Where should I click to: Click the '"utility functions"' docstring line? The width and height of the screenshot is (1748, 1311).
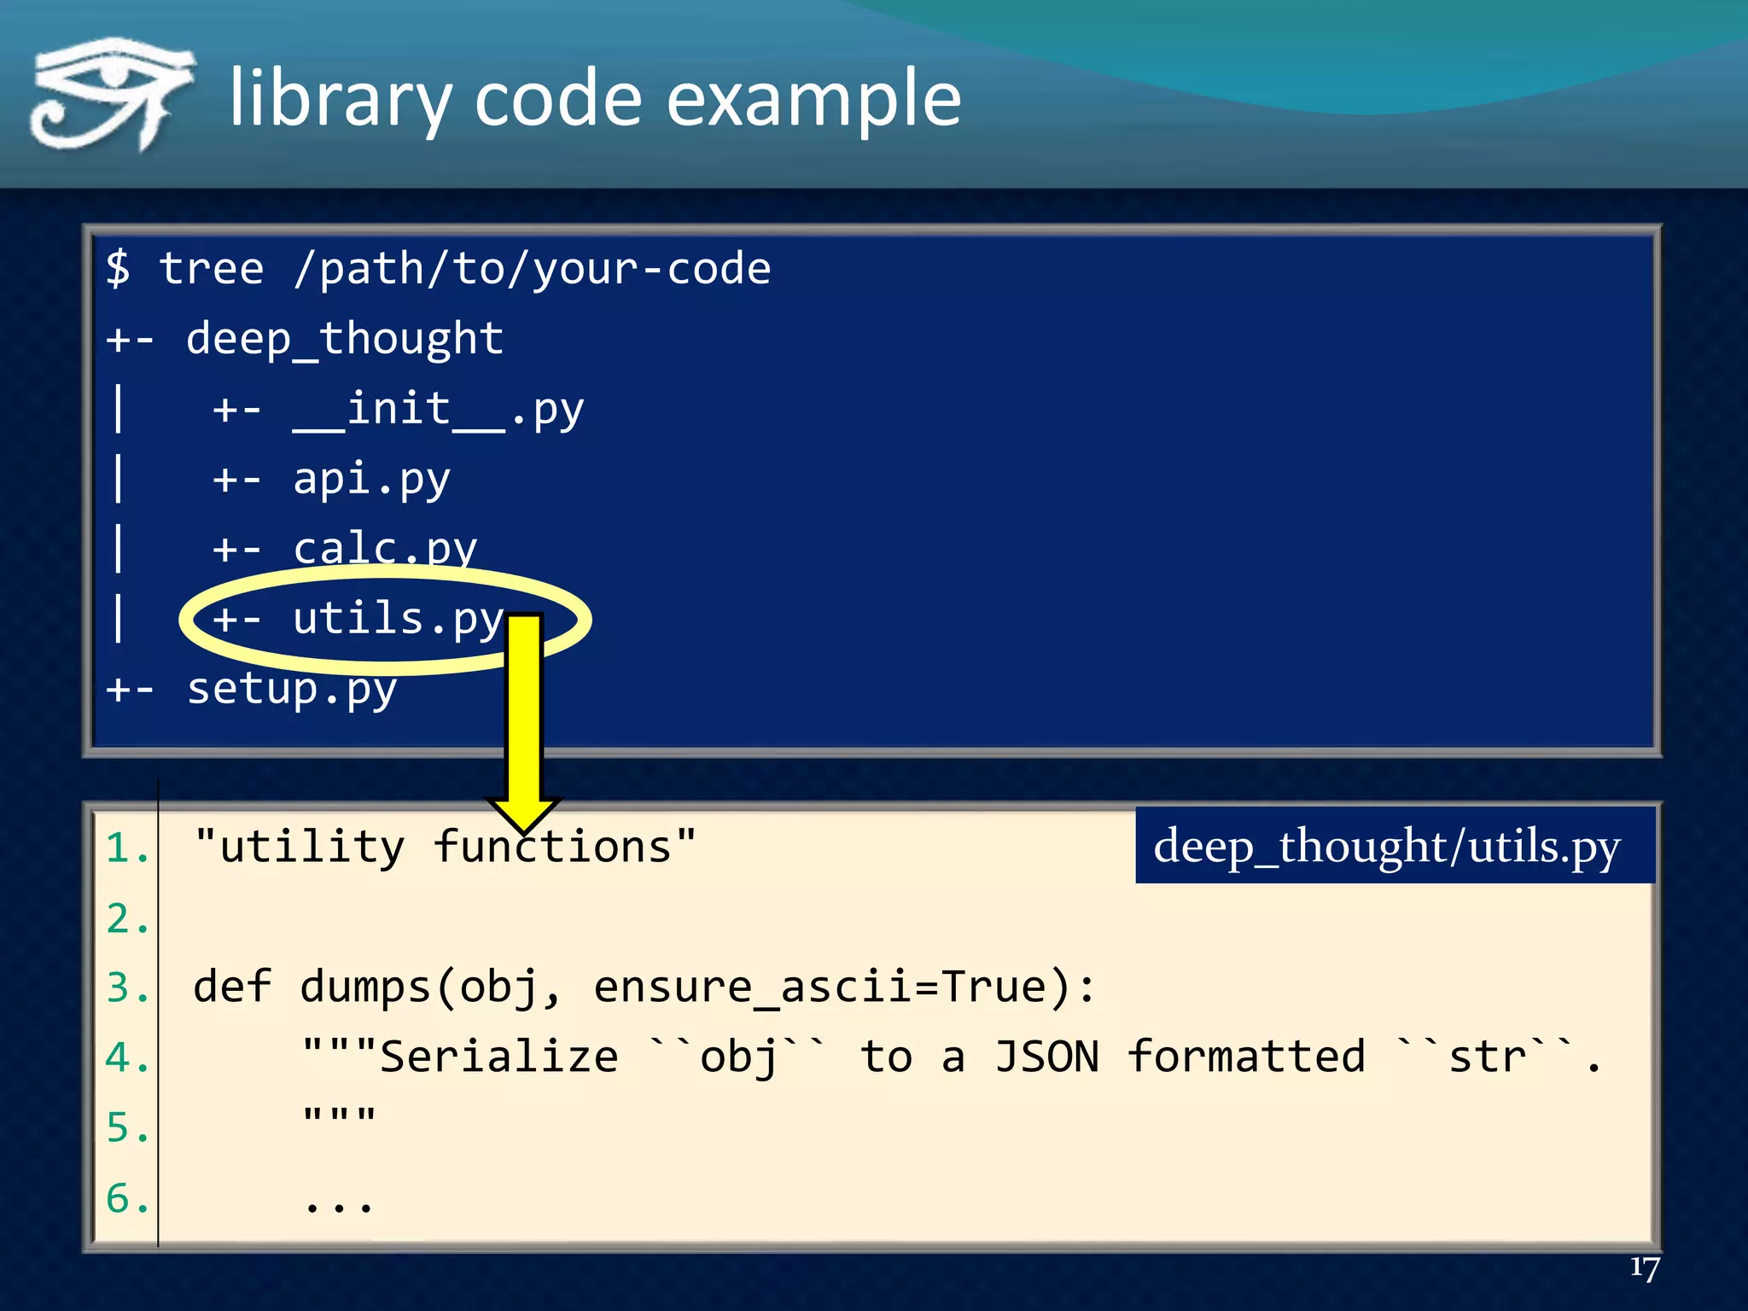445,848
